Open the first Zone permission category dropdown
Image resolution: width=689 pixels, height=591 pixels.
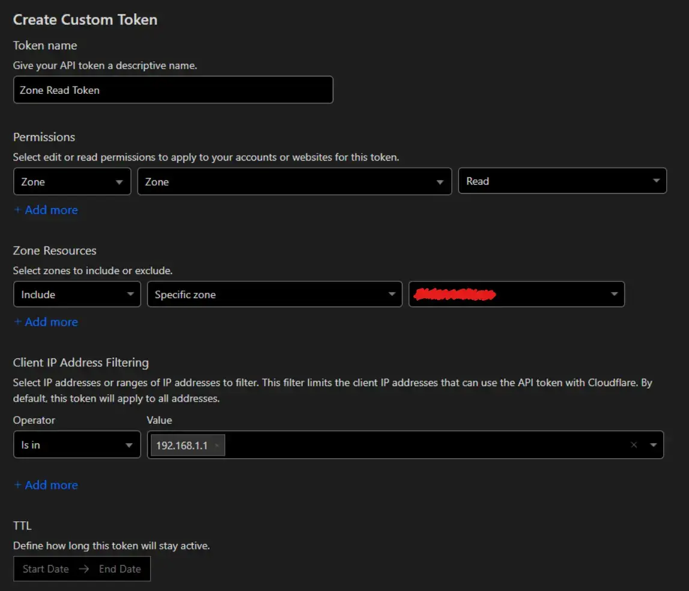point(72,182)
